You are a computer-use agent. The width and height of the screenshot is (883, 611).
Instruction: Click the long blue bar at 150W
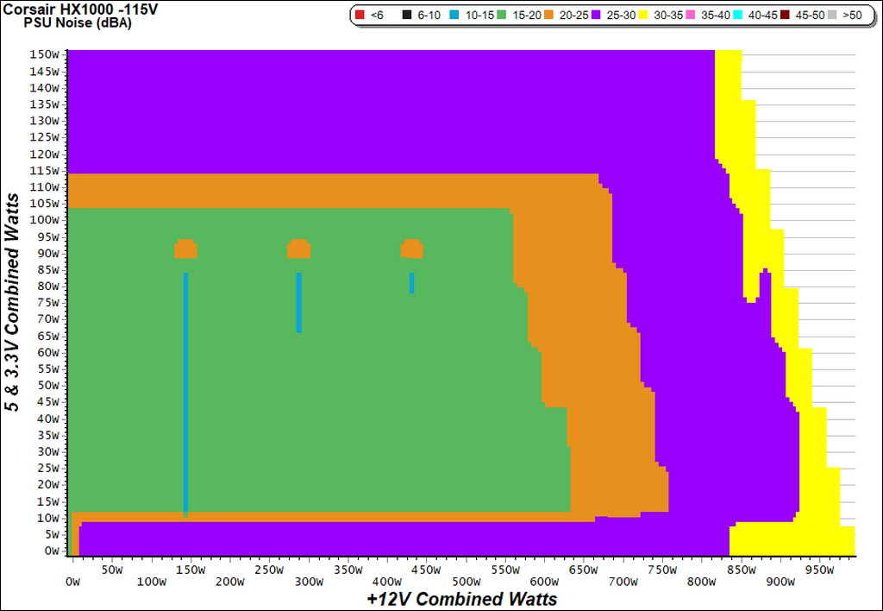pos(186,394)
